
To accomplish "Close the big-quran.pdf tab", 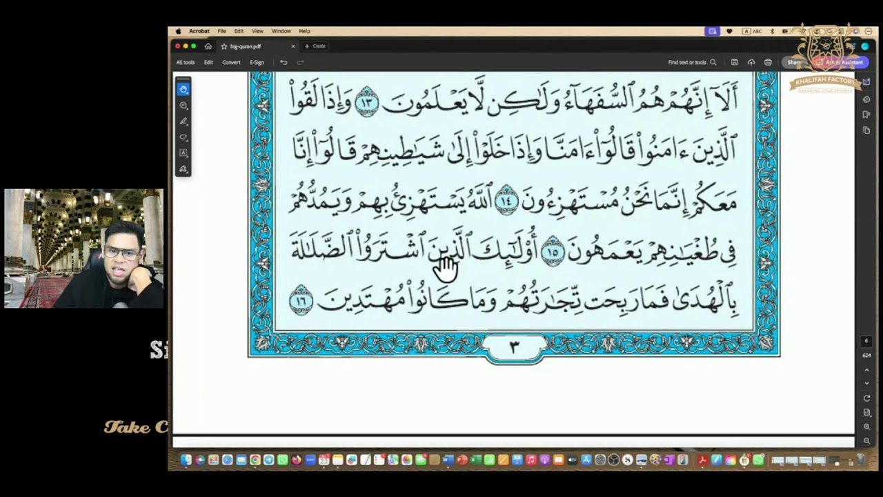I will [x=292, y=46].
